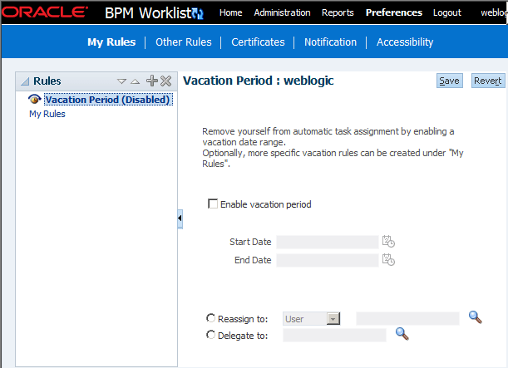Click into the Start Date field
This screenshot has height=368, width=508.
[328, 242]
